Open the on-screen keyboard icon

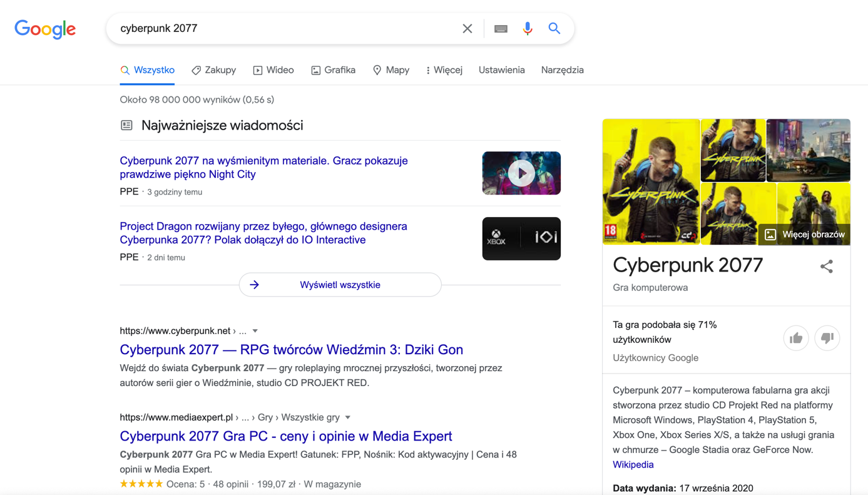click(501, 29)
